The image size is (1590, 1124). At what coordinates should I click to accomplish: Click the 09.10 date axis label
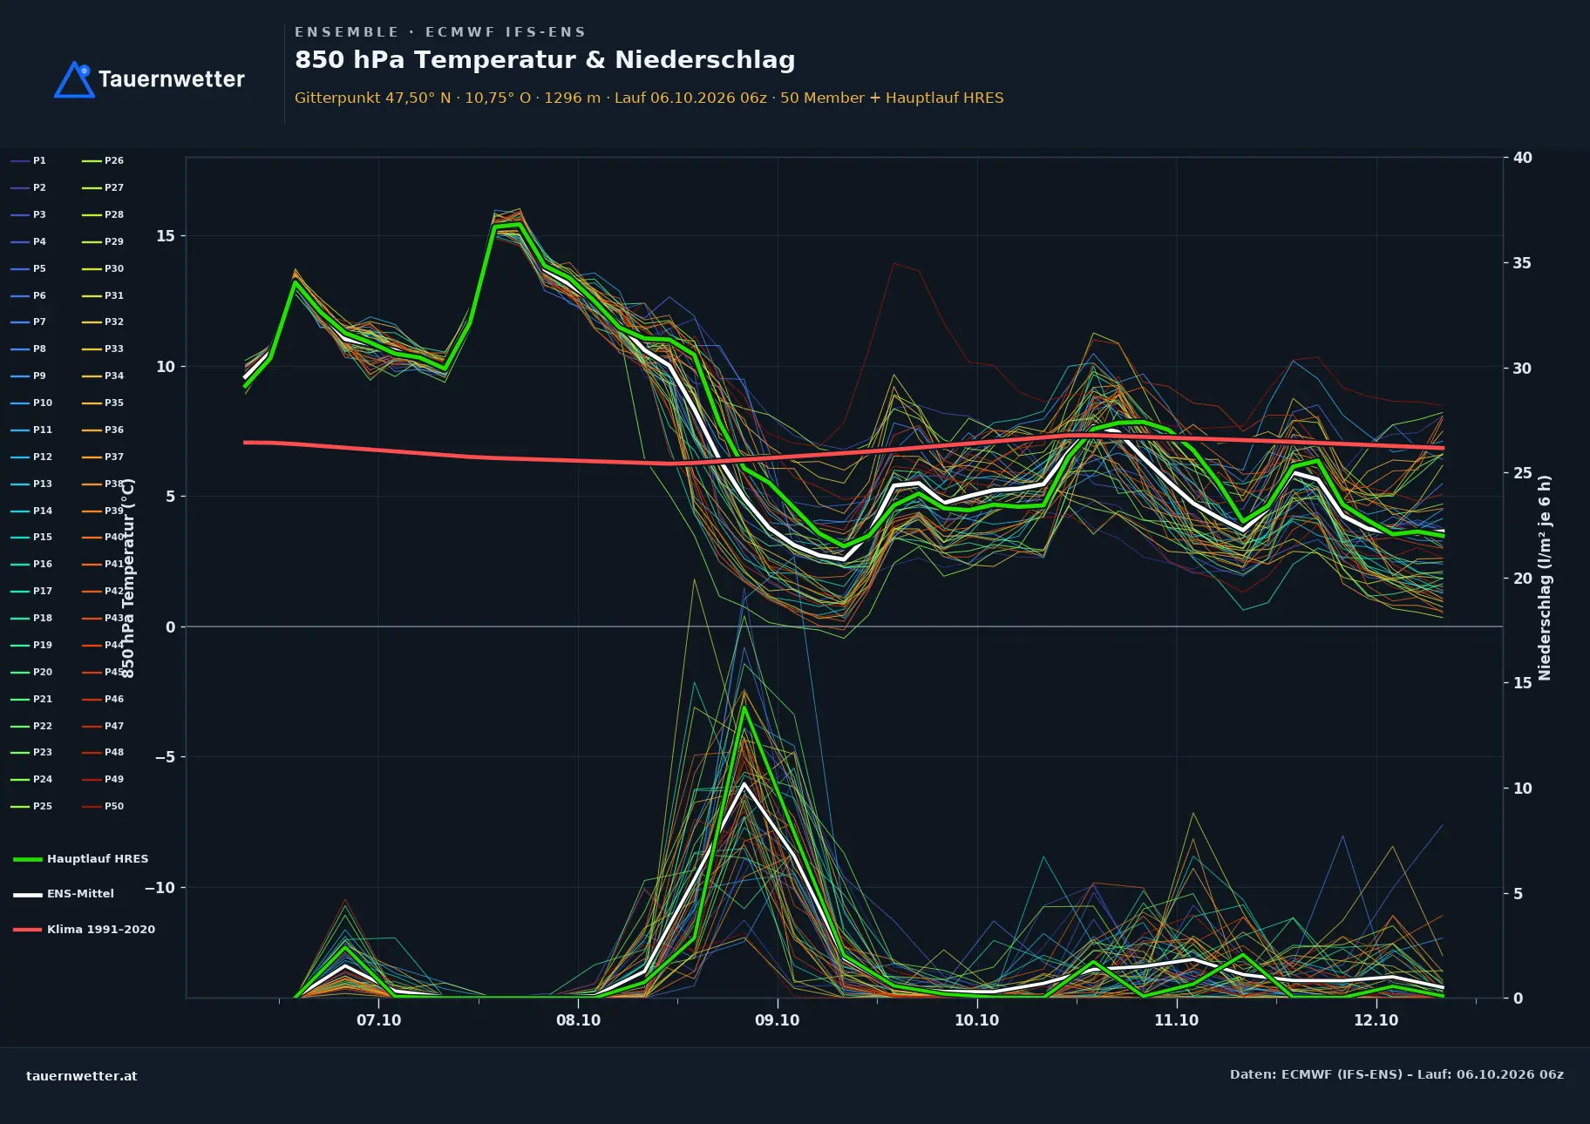pyautogui.click(x=778, y=1020)
